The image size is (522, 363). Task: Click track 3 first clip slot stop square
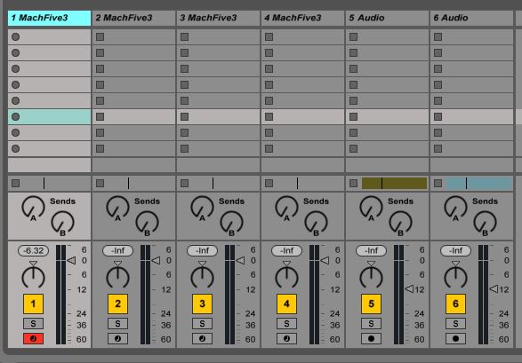pos(184,37)
